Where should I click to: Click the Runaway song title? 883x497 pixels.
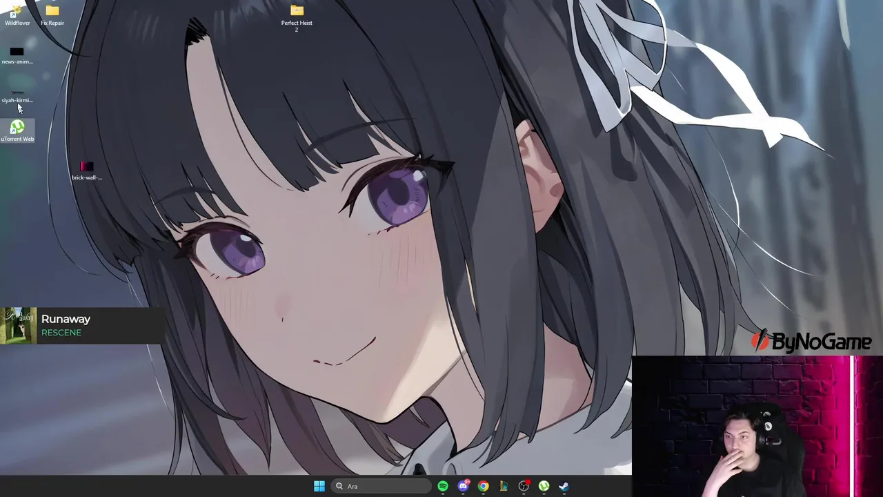pos(66,319)
